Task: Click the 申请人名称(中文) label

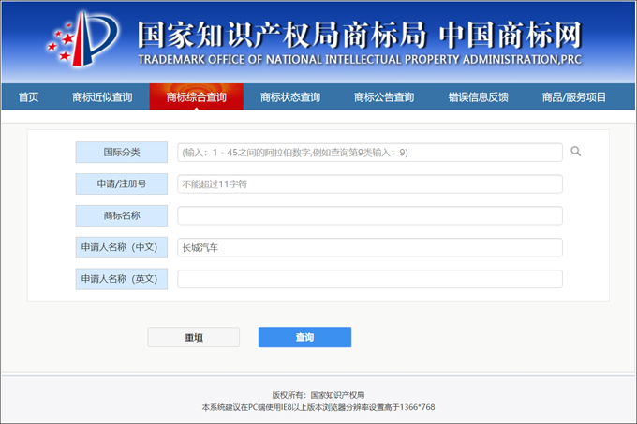Action: tap(122, 247)
